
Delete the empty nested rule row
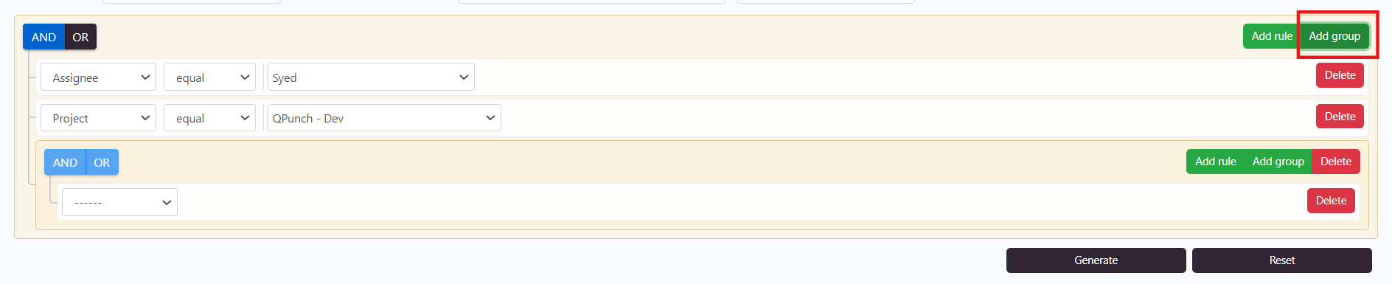click(x=1331, y=201)
